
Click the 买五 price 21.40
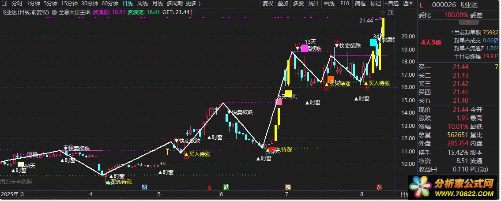click(x=460, y=100)
